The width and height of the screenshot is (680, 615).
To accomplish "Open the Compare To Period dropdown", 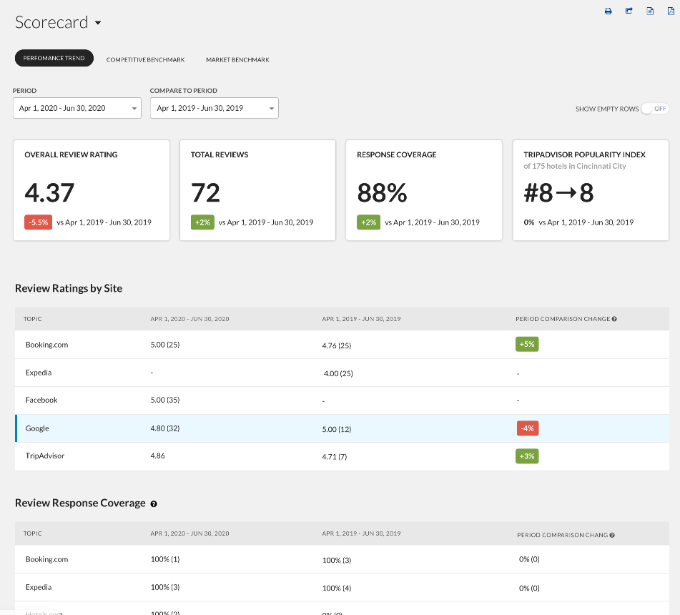I will (x=215, y=108).
